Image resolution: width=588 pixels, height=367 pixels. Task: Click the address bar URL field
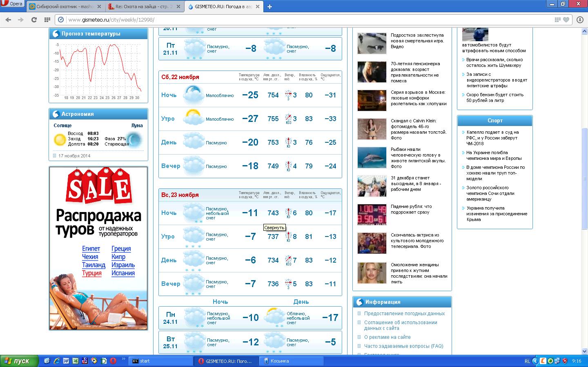[286, 20]
